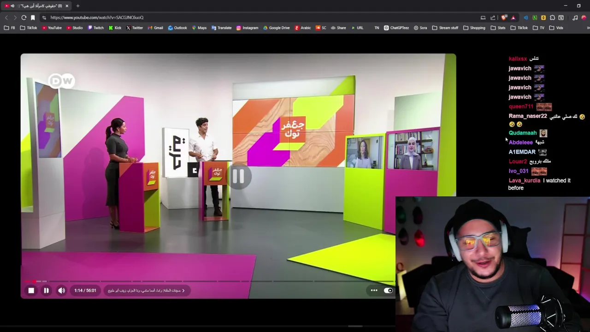Screen dimensions: 590x332
Task: View site settings icon left of the URL
Action: point(44,18)
